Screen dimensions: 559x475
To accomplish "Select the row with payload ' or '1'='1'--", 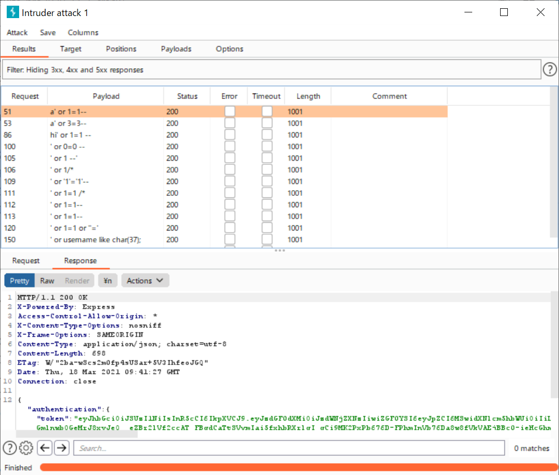I will coord(225,181).
